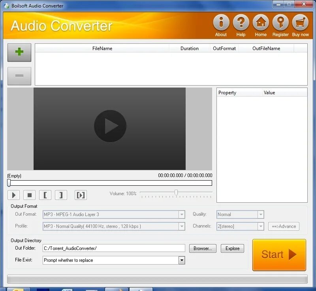Image resolution: width=316 pixels, height=291 pixels.
Task: Expand the Profile dropdown
Action: pyautogui.click(x=182, y=226)
